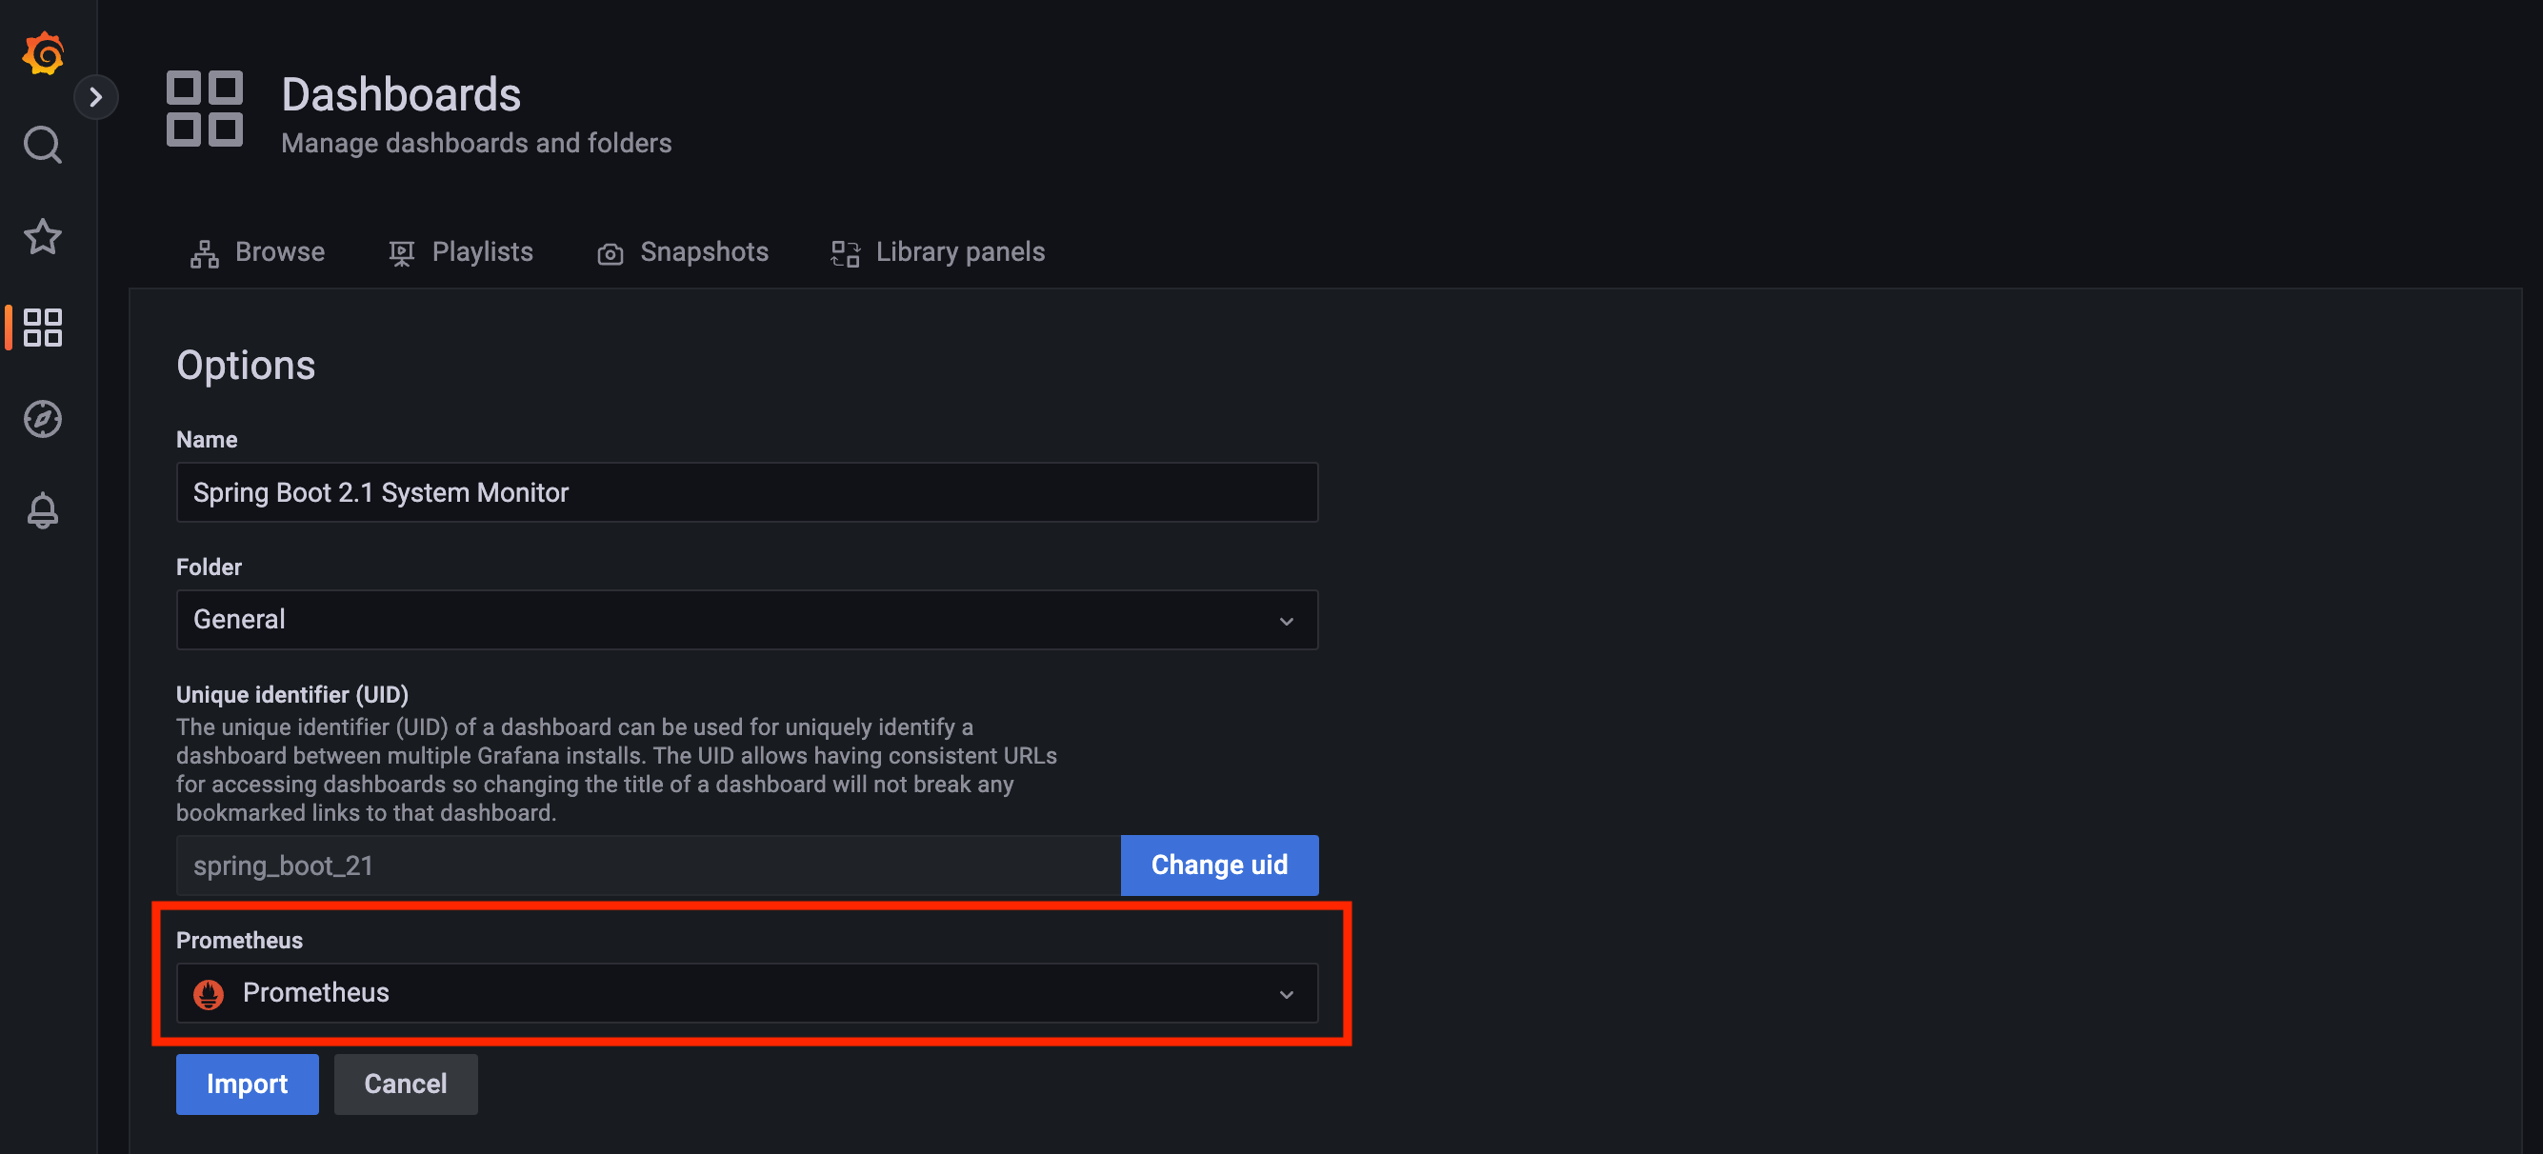Image resolution: width=2543 pixels, height=1154 pixels.
Task: Open the search dashboards magnifier icon
Action: (x=43, y=144)
